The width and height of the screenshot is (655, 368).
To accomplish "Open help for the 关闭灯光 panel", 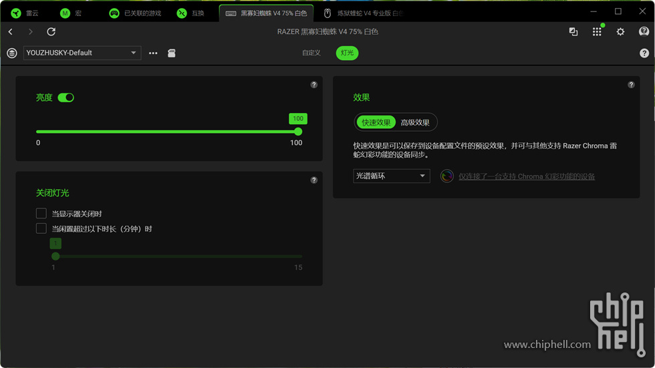I will click(313, 180).
